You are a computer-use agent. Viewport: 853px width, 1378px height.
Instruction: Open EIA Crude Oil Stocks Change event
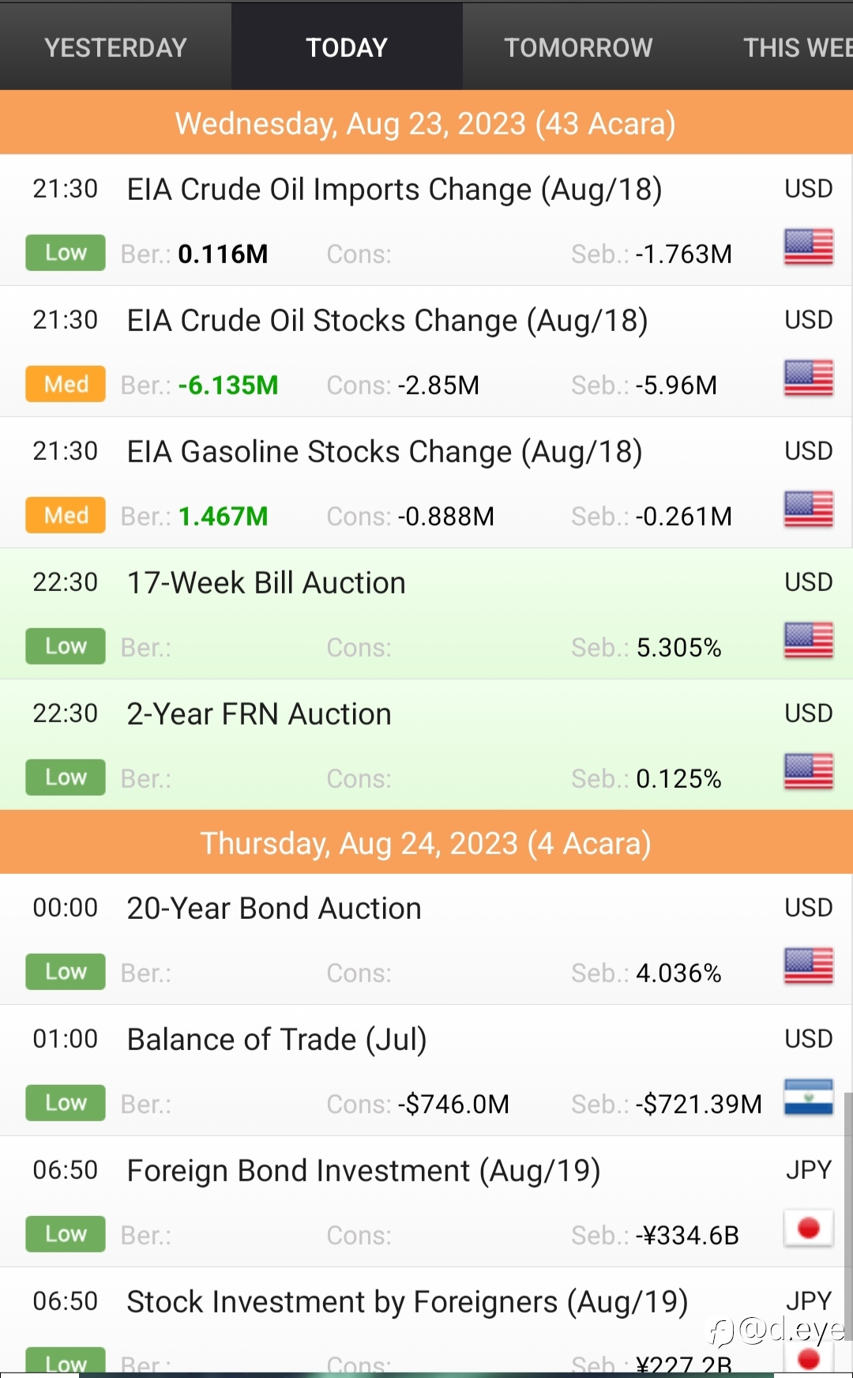(387, 321)
